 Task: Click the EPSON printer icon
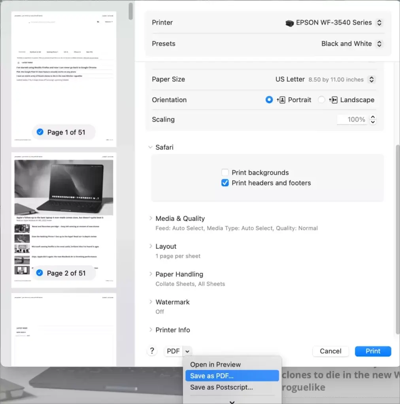[x=290, y=23]
